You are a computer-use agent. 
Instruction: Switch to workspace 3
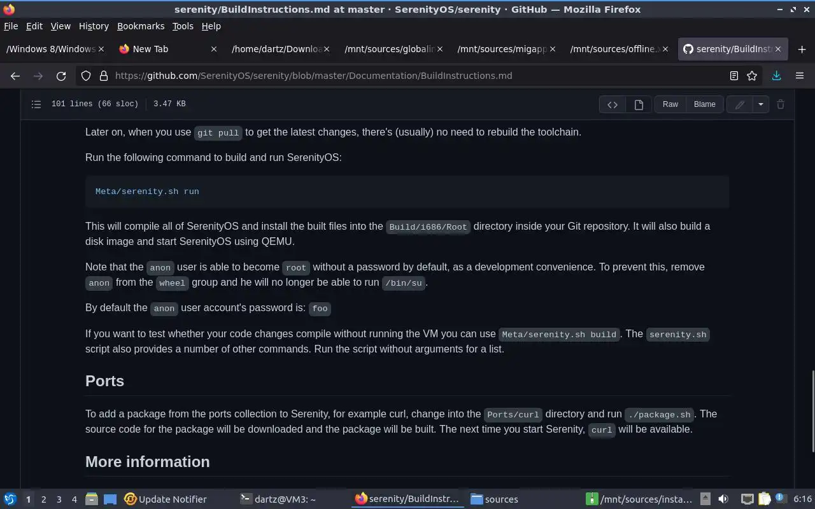59,499
